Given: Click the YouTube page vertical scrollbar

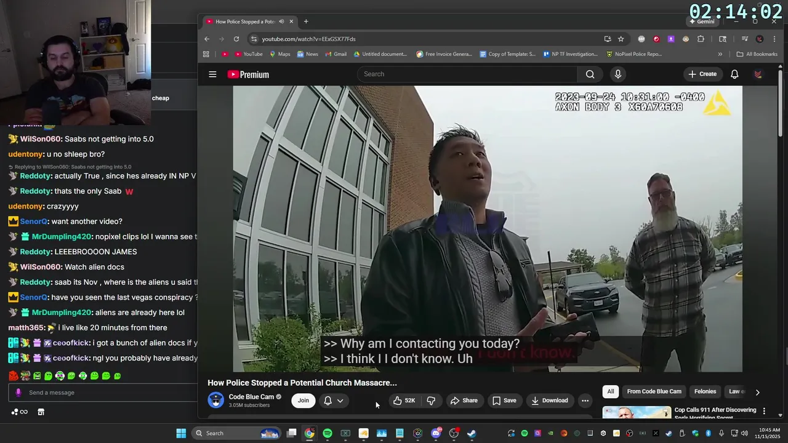Looking at the screenshot, I should click(x=781, y=105).
